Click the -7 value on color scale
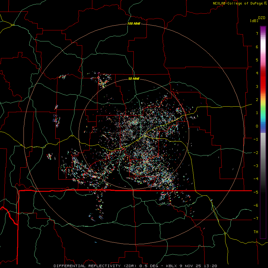This screenshot has height=268, width=268. point(256,219)
